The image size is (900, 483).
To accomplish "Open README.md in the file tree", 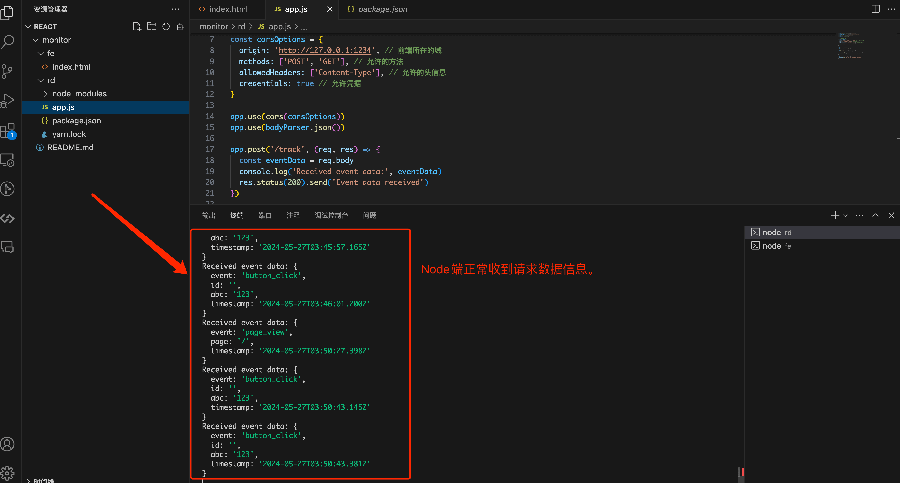I will (x=70, y=147).
